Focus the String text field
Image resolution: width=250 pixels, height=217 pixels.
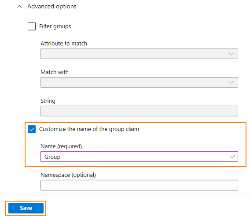(x=139, y=111)
